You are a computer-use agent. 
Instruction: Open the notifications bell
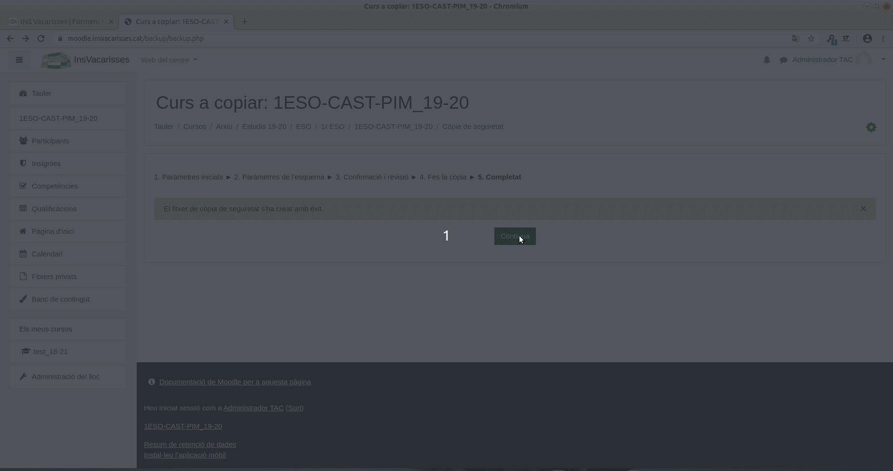[766, 60]
